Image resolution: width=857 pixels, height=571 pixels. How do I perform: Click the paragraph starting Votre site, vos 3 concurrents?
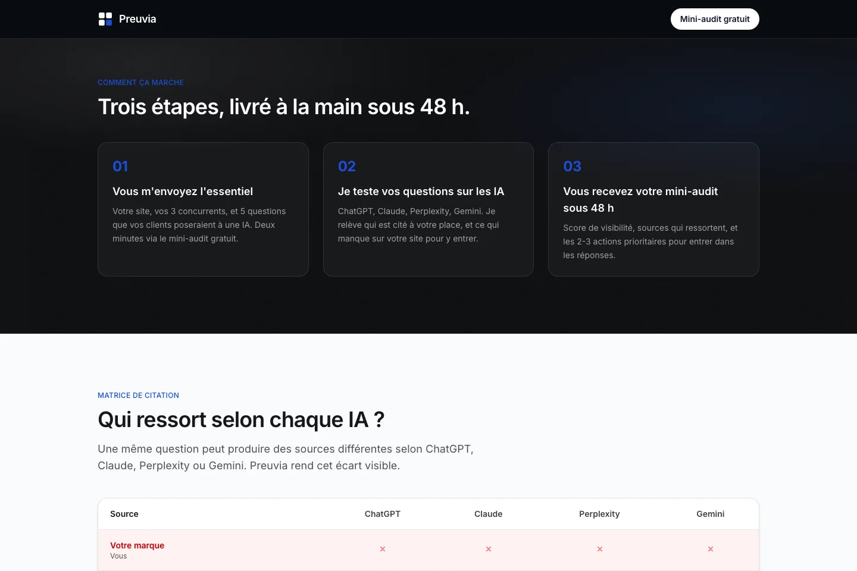coord(199,225)
